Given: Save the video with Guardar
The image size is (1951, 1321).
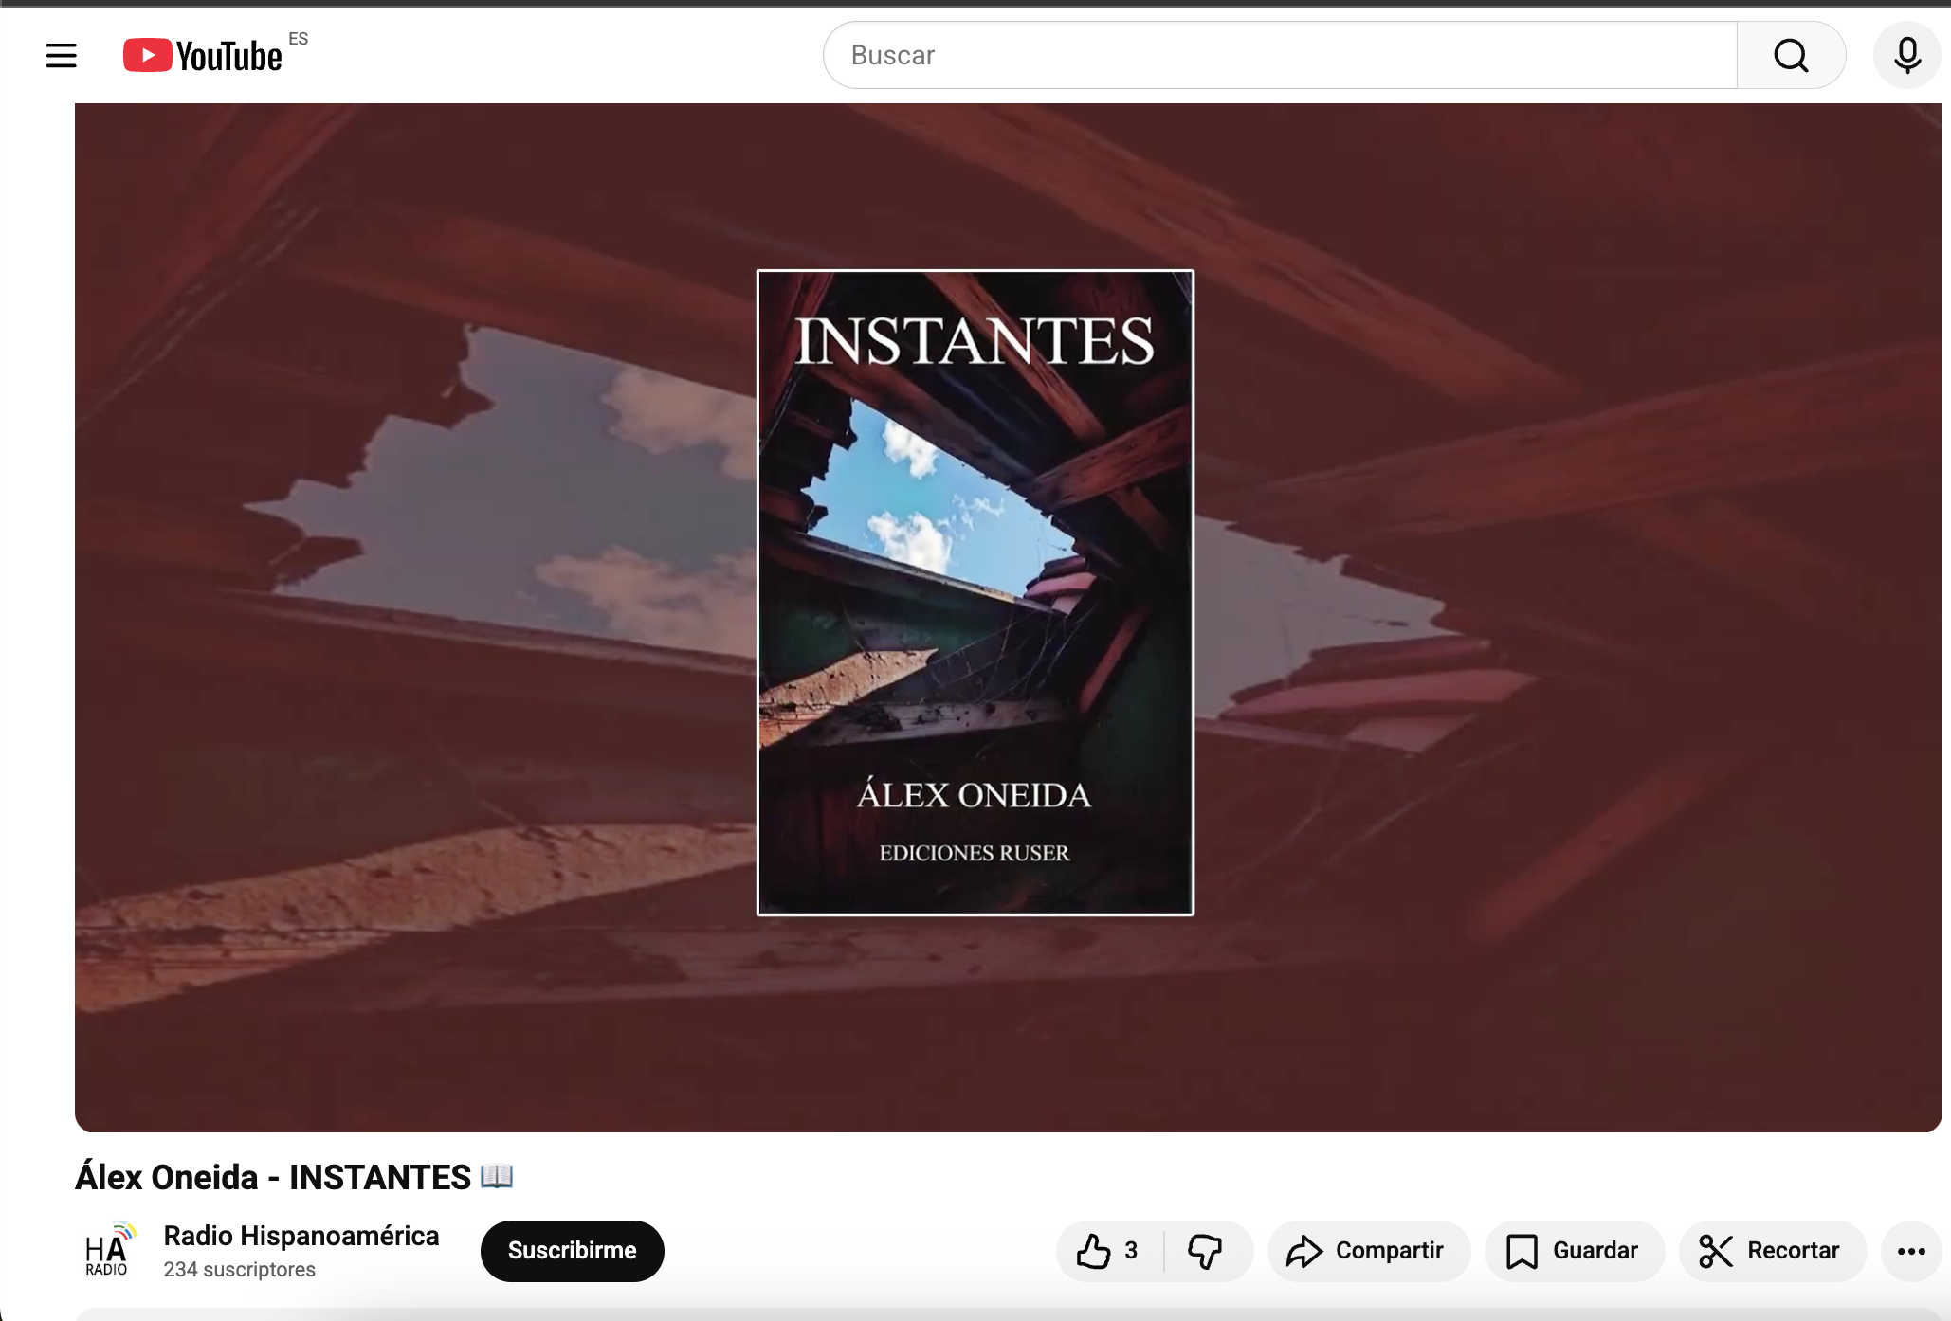Looking at the screenshot, I should (1574, 1251).
